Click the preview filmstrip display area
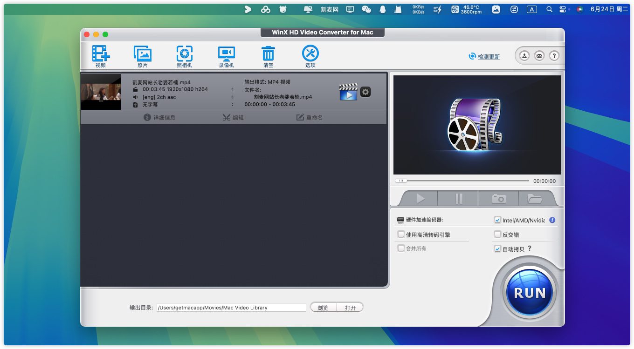 point(477,125)
